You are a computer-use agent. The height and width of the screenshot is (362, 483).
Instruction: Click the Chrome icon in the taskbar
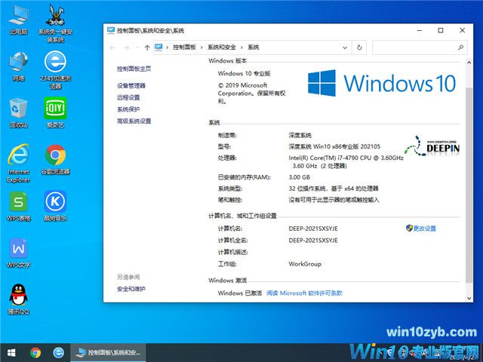coord(35,353)
